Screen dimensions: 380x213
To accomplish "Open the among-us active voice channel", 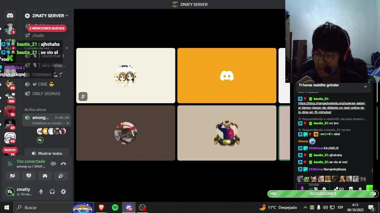I will [47, 118].
